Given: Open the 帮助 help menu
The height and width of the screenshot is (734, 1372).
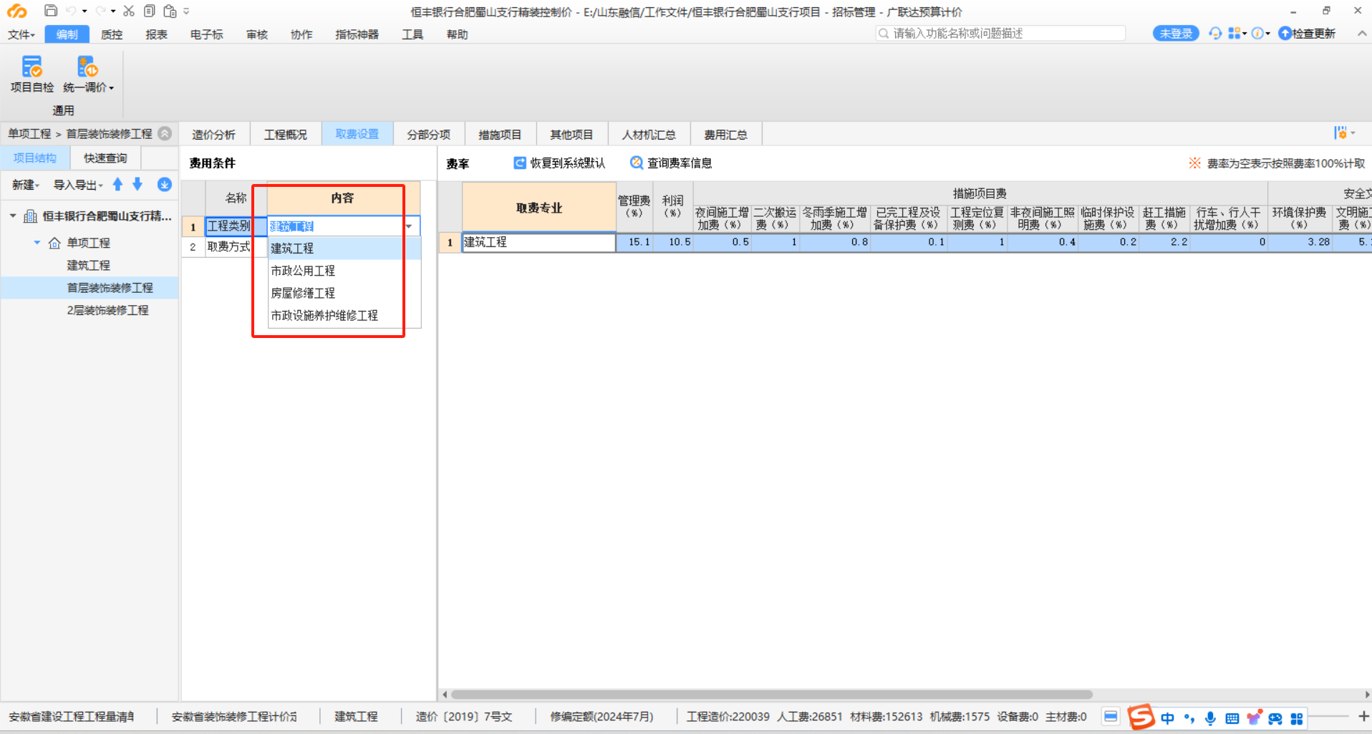Looking at the screenshot, I should (x=457, y=34).
